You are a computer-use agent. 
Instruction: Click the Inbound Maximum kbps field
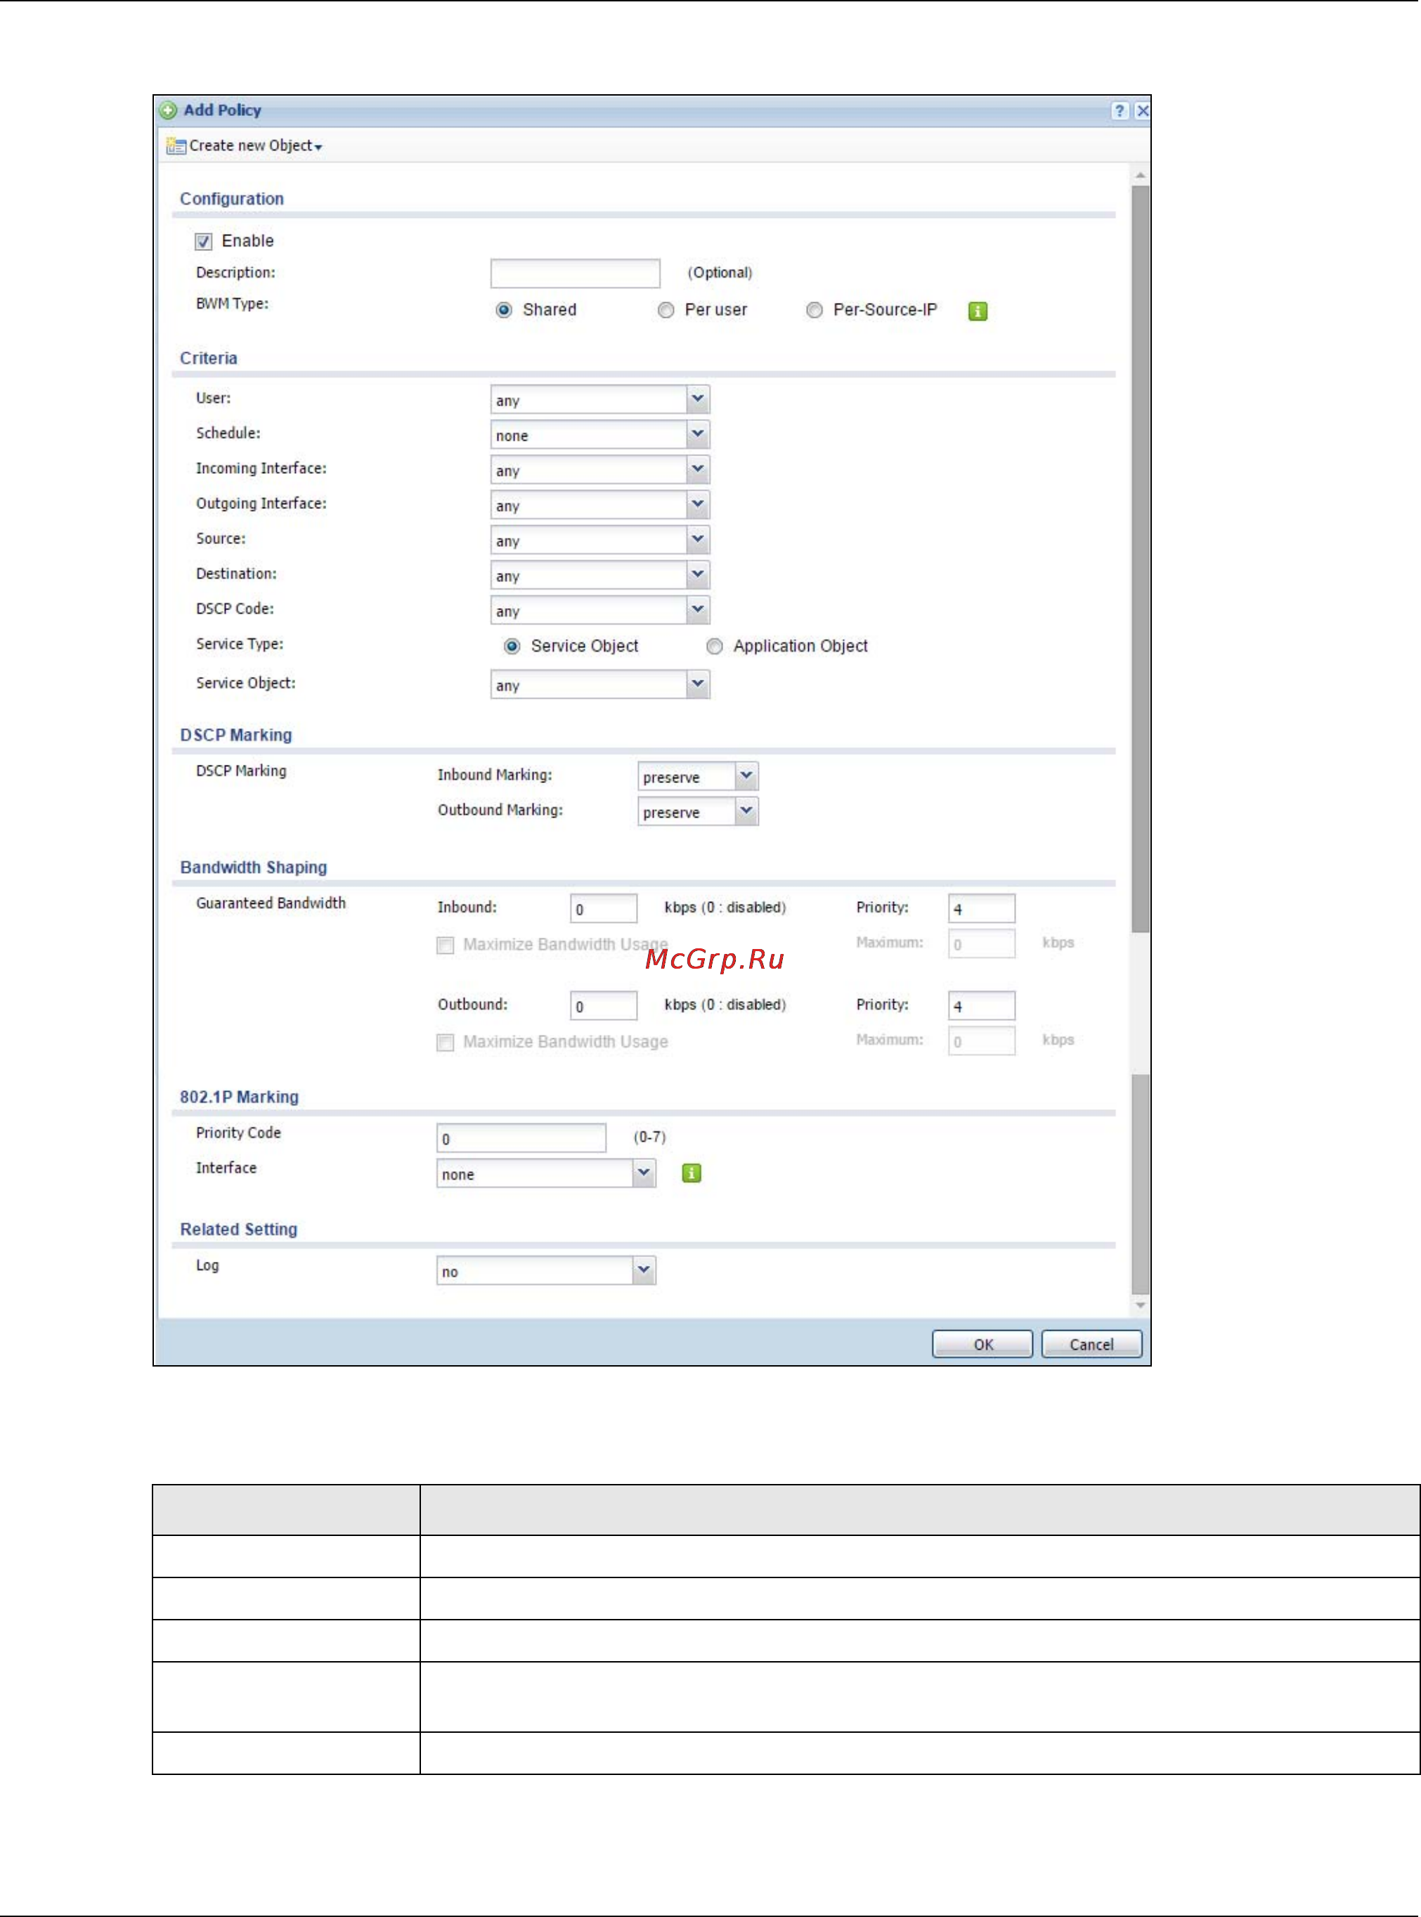[982, 944]
